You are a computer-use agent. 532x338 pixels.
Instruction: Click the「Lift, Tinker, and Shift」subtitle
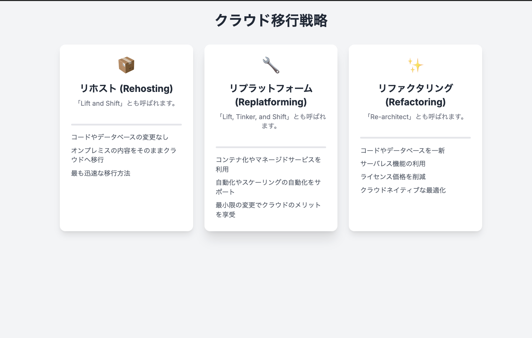point(271,121)
